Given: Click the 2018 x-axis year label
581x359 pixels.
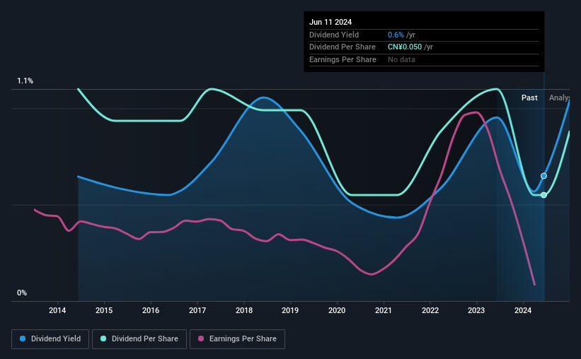Looking at the screenshot, I should [x=244, y=310].
